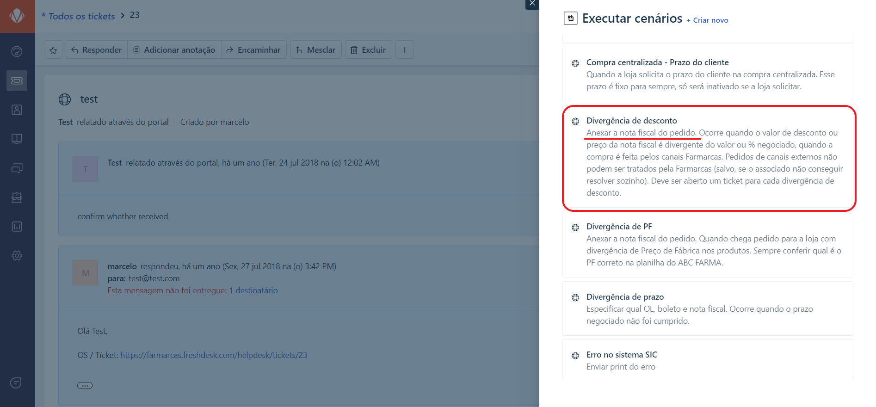This screenshot has width=876, height=407.
Task: Open the Criar novo link
Action: click(x=708, y=20)
